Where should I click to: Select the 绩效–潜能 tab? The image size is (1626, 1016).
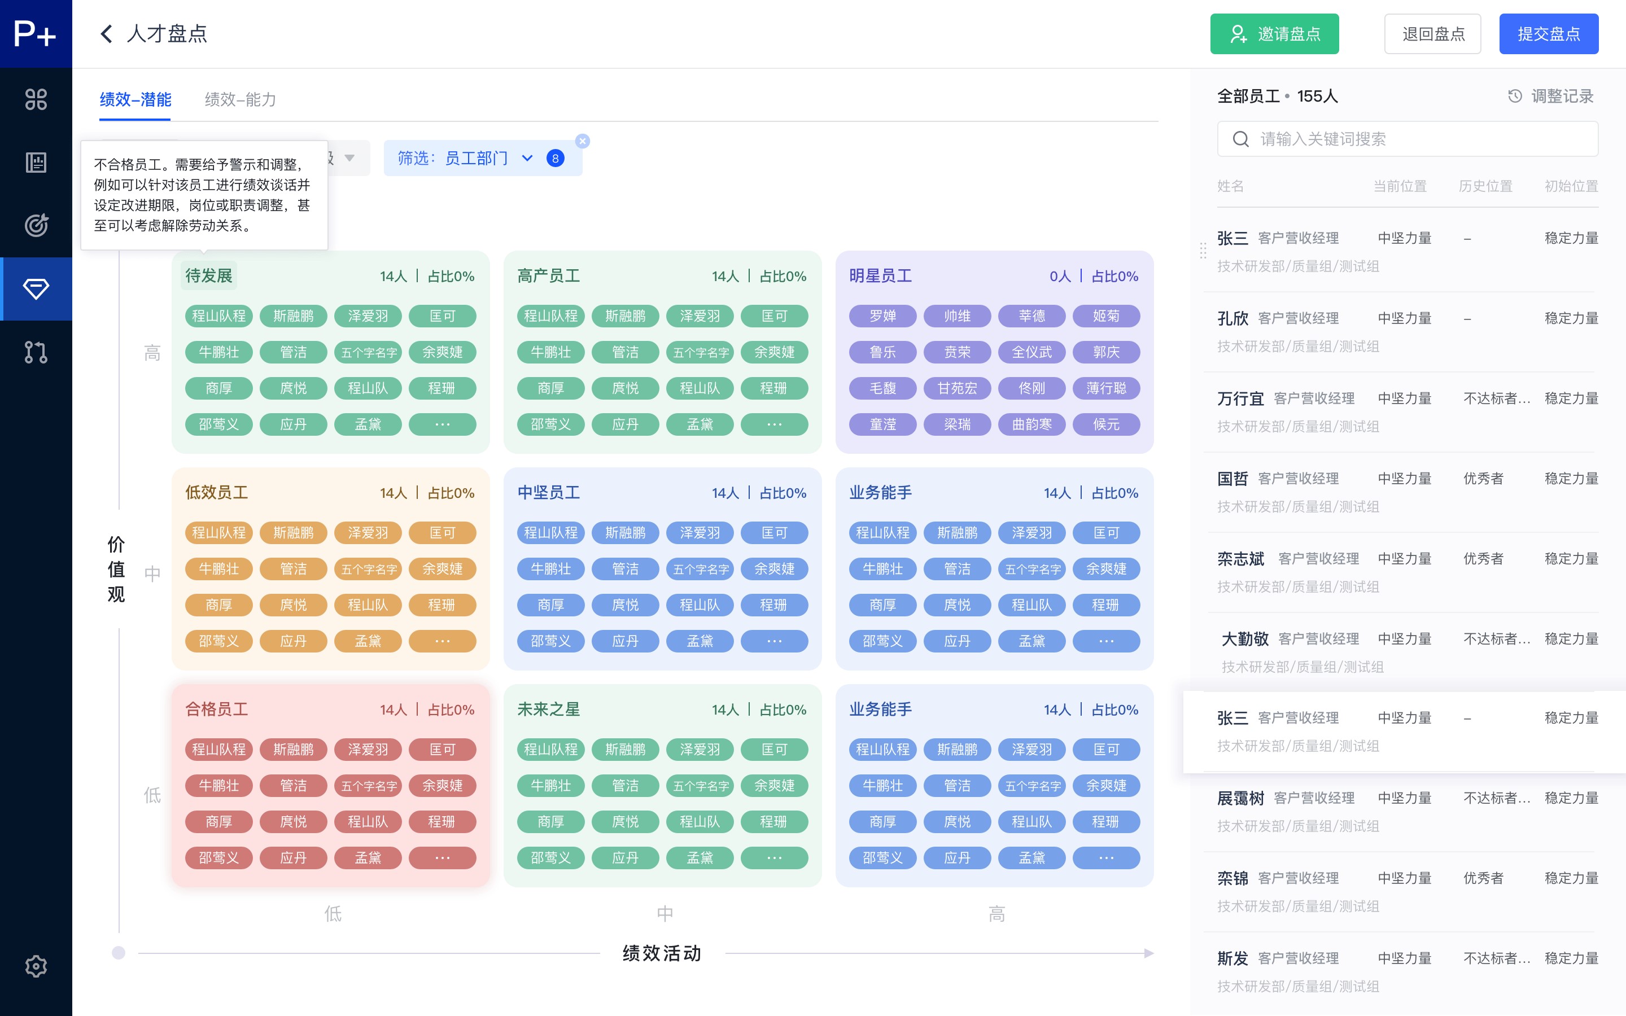(135, 99)
